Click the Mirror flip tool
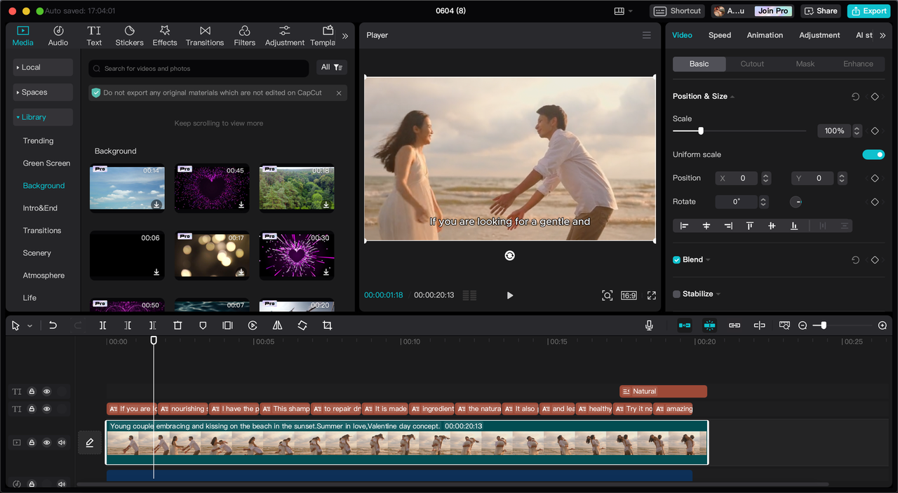The image size is (898, 493). (x=277, y=325)
